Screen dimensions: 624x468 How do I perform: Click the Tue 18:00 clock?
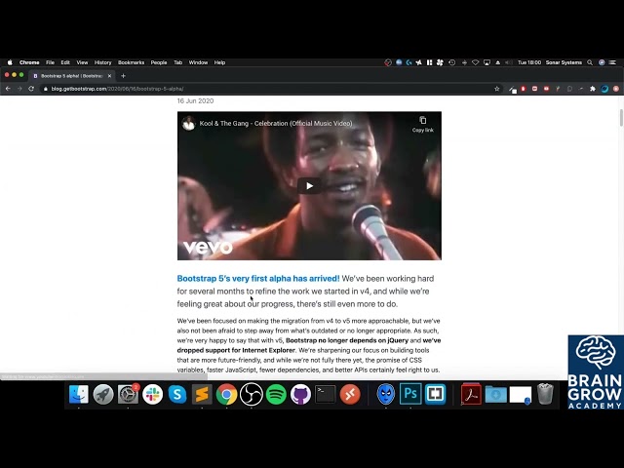[529, 62]
